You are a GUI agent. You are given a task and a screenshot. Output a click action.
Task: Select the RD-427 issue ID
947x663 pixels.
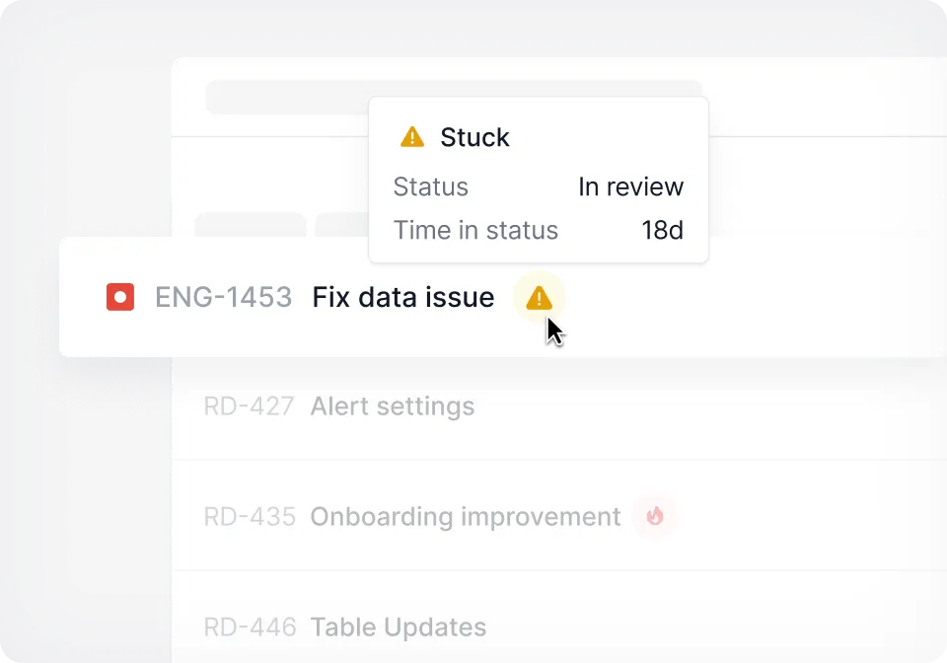coord(249,406)
